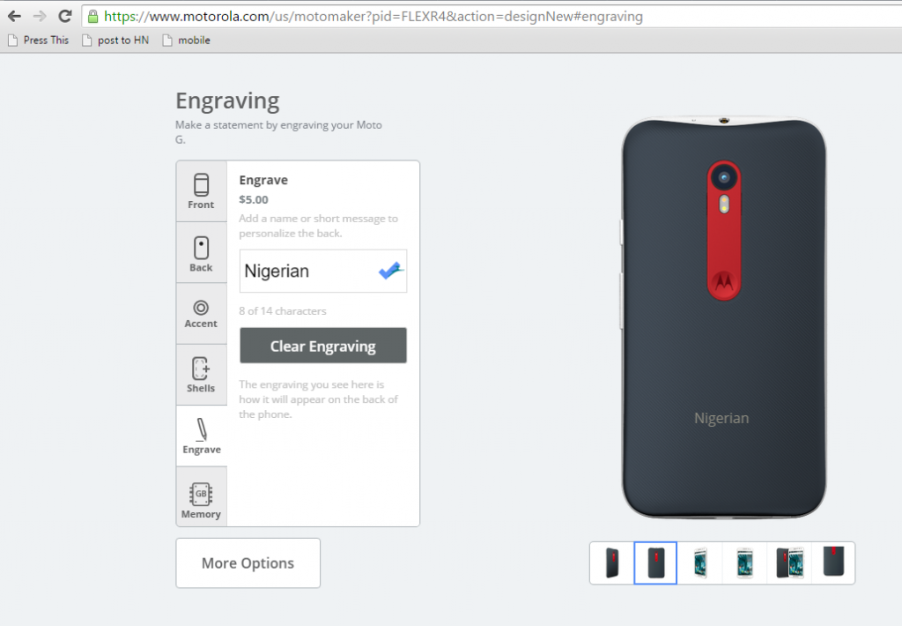Switch to the Shells tab
Screen dimensions: 902x626
point(202,375)
